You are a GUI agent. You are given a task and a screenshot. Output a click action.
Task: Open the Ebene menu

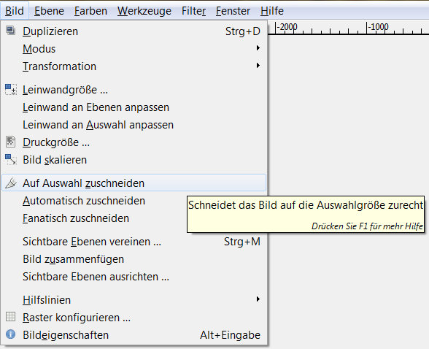point(50,11)
